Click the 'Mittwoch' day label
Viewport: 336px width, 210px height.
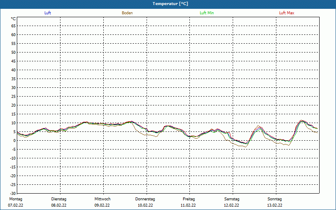coord(102,199)
